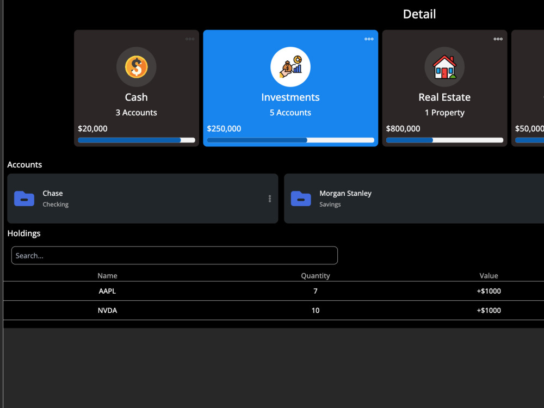Open the Real Estate card three-dot menu
Screen dimensions: 544x408
[498, 39]
